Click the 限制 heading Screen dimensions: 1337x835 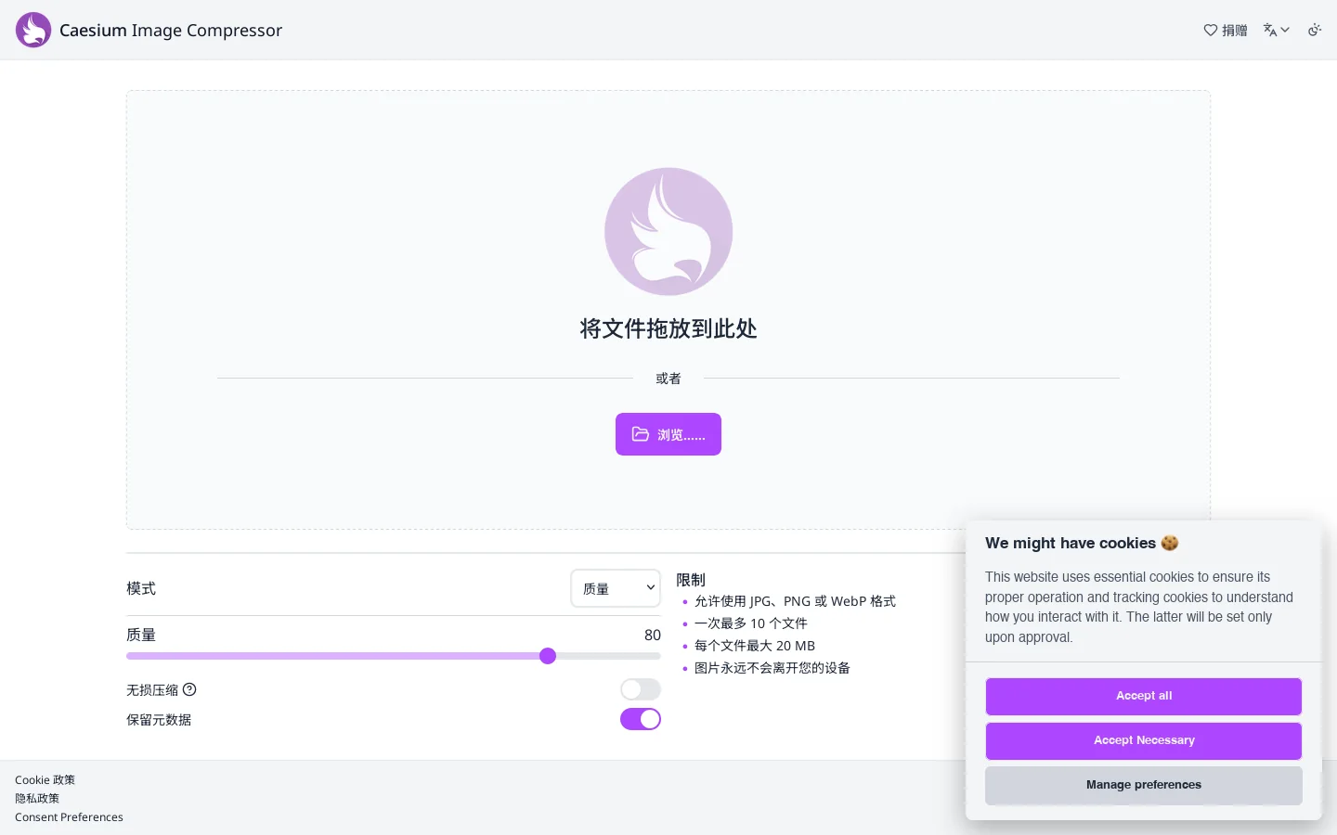[x=691, y=580]
